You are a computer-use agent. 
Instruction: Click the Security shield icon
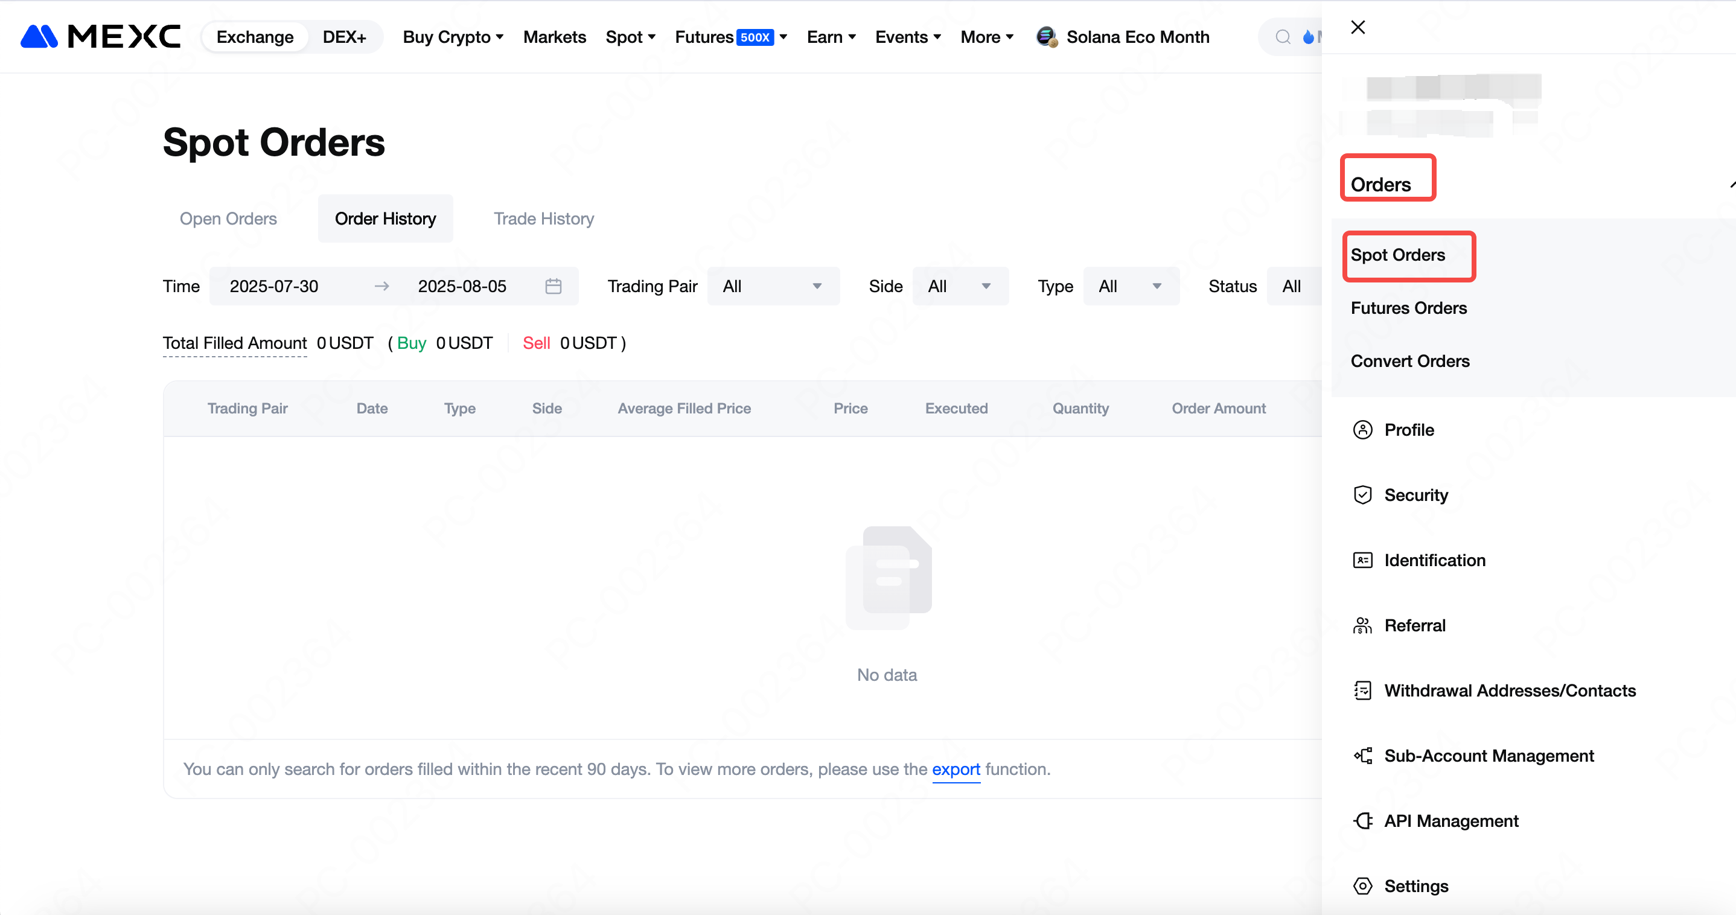click(x=1362, y=494)
